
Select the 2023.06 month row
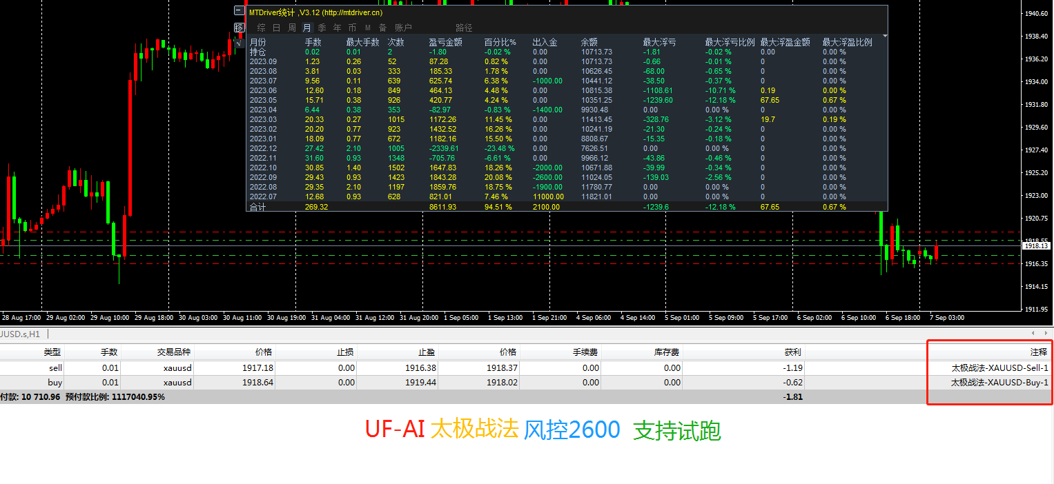[567, 90]
